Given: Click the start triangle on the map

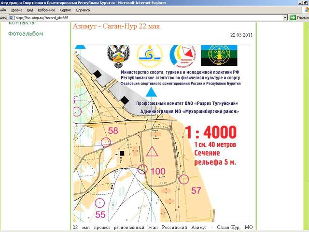Looking at the screenshot, I should (152, 151).
